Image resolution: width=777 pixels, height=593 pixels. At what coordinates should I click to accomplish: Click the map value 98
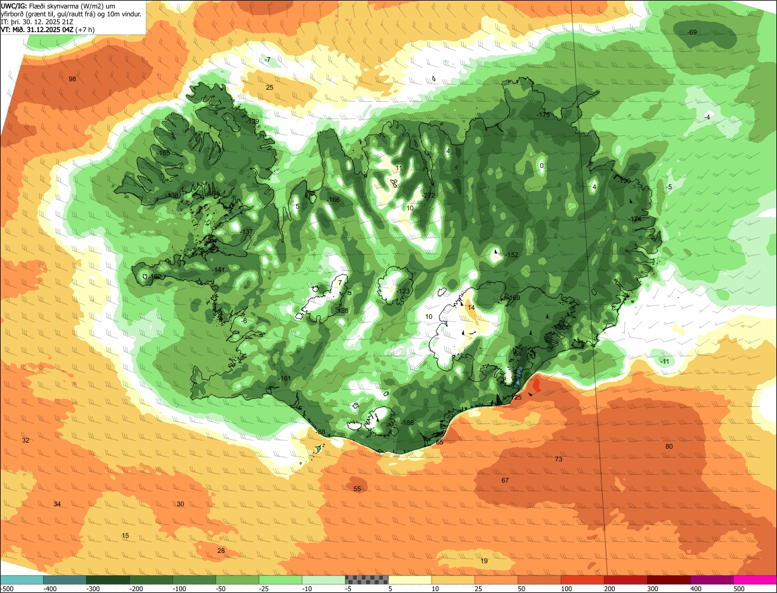[72, 79]
